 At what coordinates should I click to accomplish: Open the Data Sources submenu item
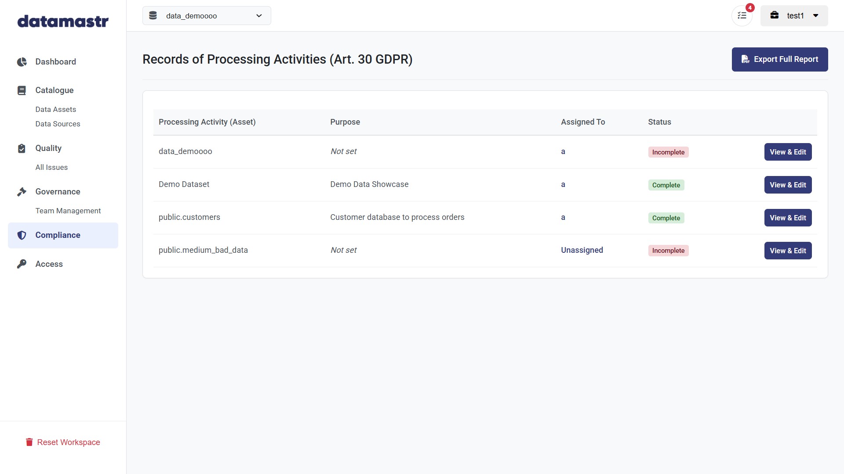pyautogui.click(x=58, y=124)
